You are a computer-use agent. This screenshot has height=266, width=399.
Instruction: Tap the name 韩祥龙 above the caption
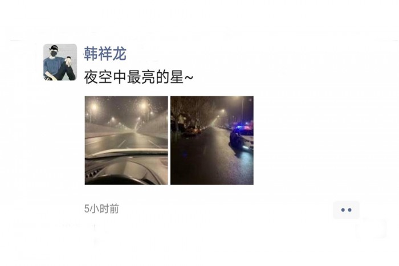click(105, 54)
